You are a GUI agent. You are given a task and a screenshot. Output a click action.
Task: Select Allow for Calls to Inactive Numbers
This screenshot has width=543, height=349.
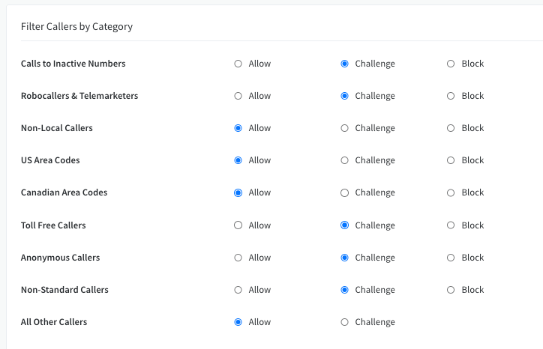238,64
